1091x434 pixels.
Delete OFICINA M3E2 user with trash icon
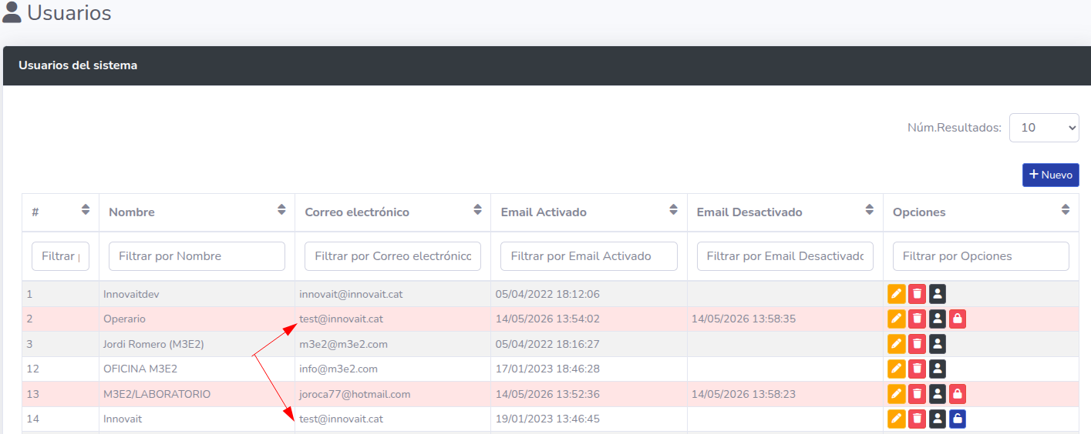pyautogui.click(x=917, y=369)
